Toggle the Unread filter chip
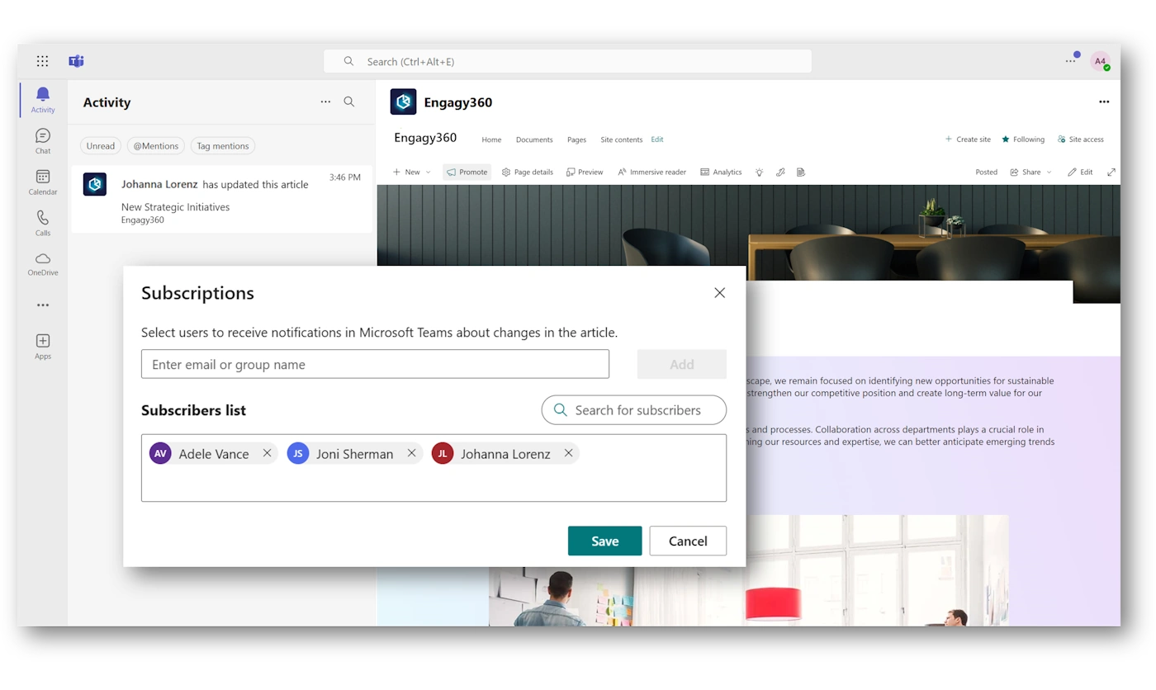1156x690 pixels. [101, 146]
